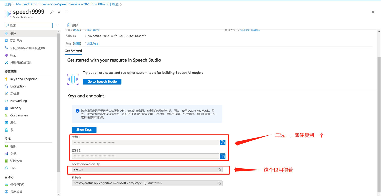Image resolution: width=381 pixels, height=196 pixels.
Task: Click the Show Keys button
Action: pos(84,130)
